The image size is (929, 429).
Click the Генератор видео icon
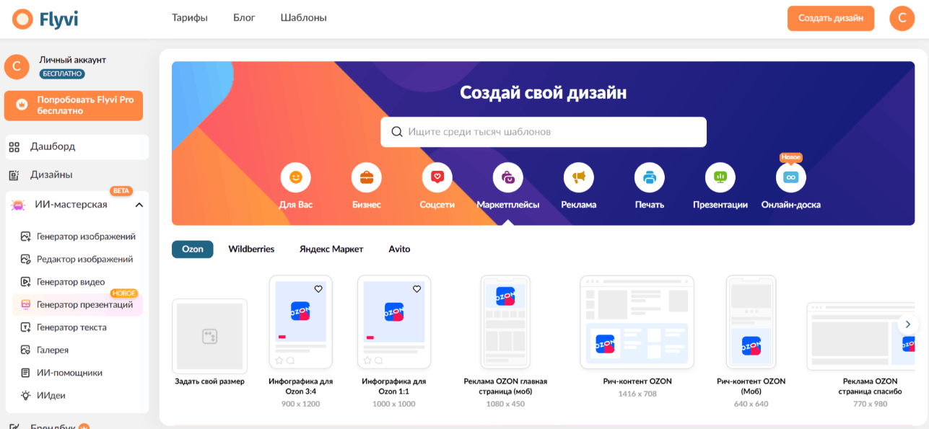tap(25, 282)
